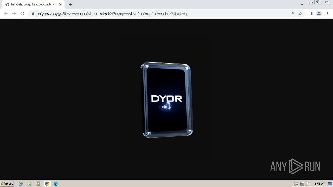Select the bafybeiazboygq3feyzzwvcuagbfiyhu tab

pos(33,4)
